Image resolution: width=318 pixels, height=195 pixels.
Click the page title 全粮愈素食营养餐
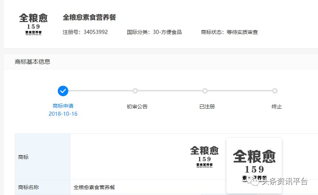click(x=89, y=17)
